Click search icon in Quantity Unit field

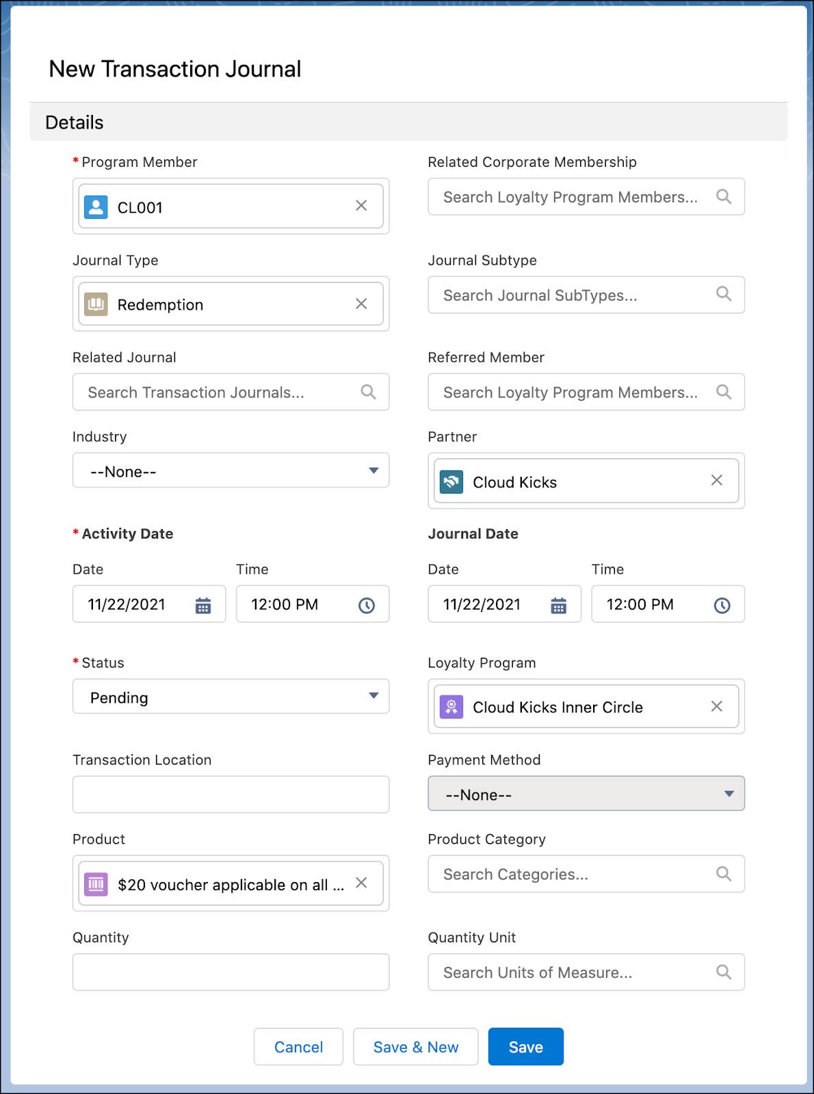pos(723,972)
